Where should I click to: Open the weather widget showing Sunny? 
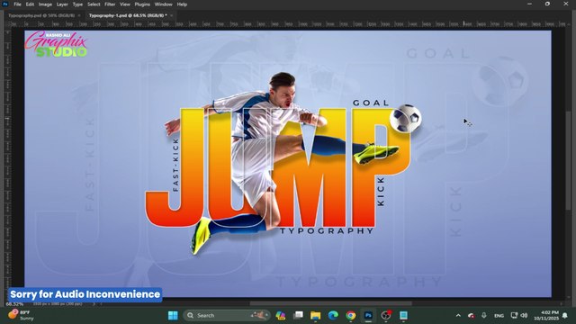pos(21,315)
